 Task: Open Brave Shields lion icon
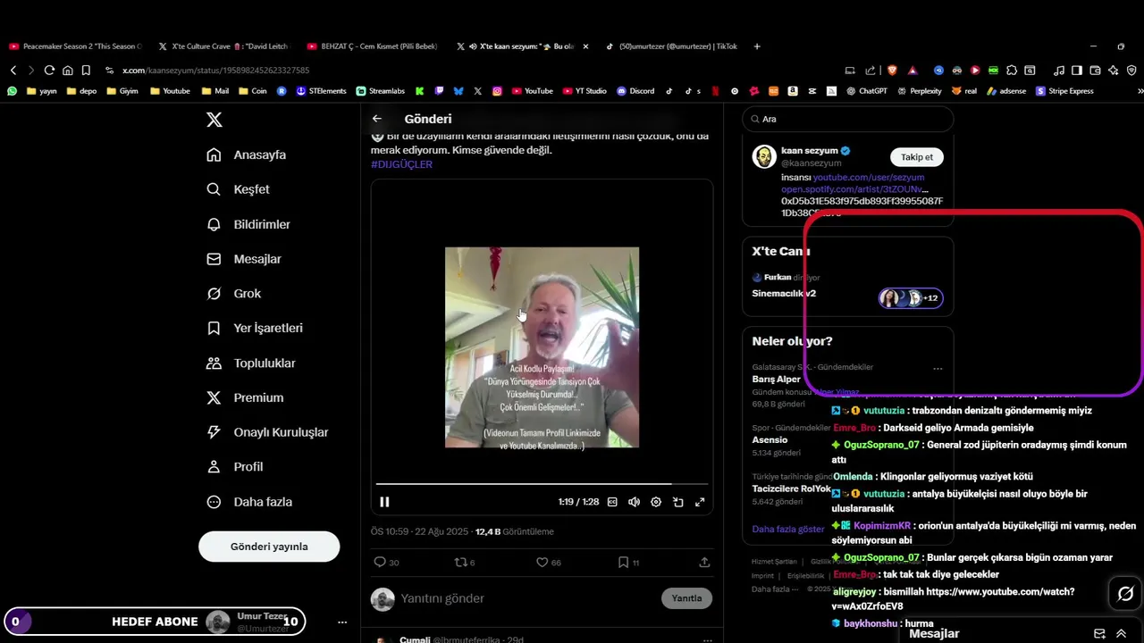tap(891, 70)
